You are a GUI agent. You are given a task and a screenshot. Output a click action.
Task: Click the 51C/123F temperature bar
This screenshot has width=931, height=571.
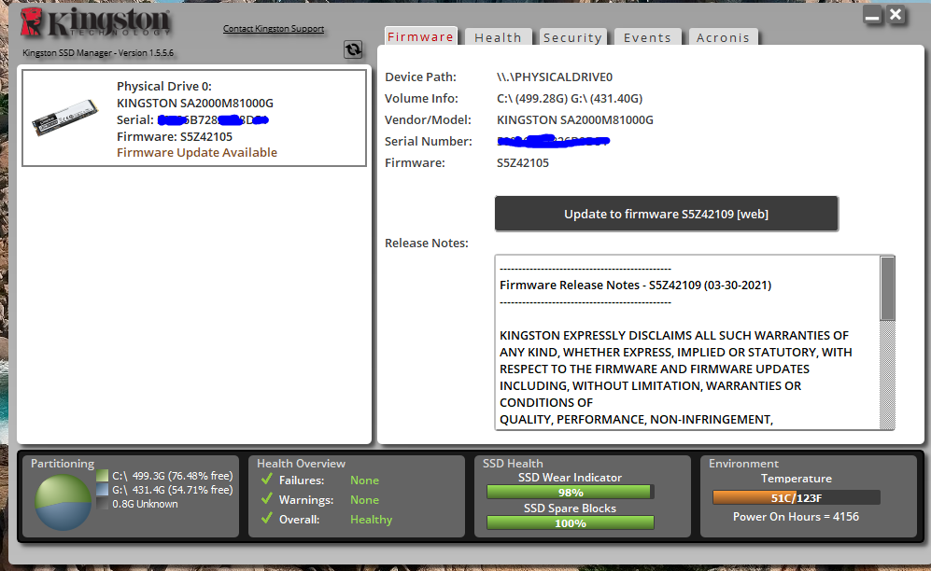(x=797, y=497)
